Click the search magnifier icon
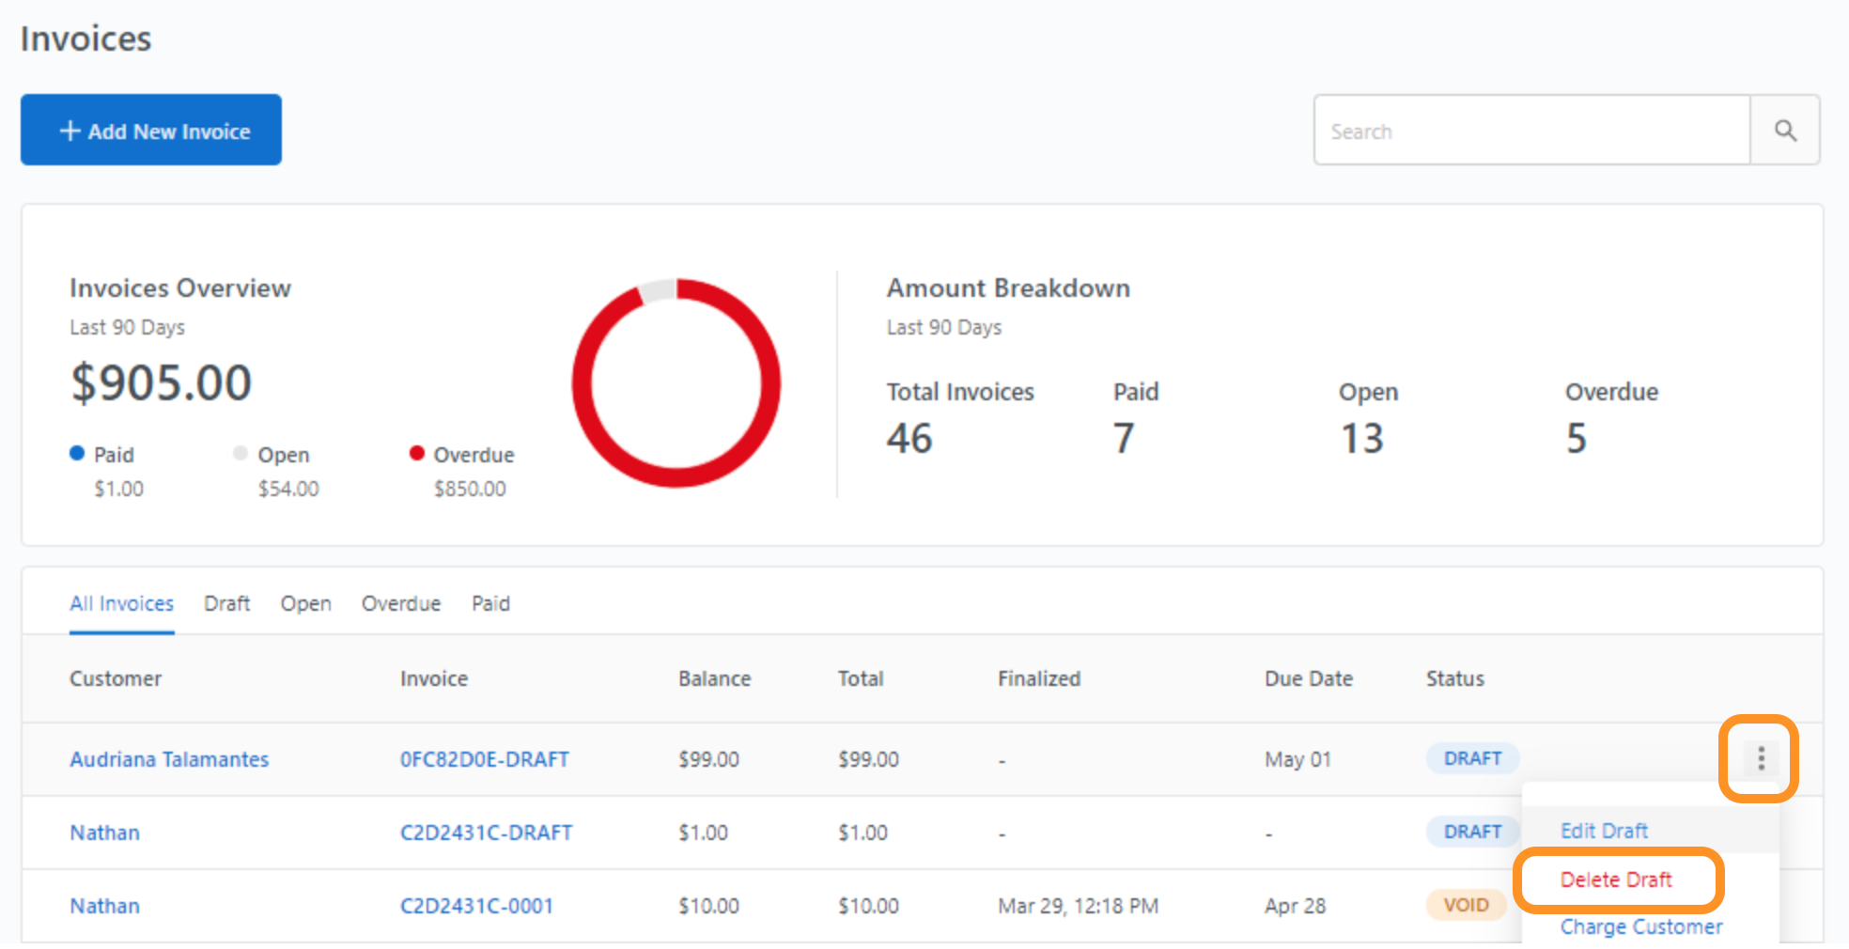This screenshot has width=1849, height=949. (1785, 131)
